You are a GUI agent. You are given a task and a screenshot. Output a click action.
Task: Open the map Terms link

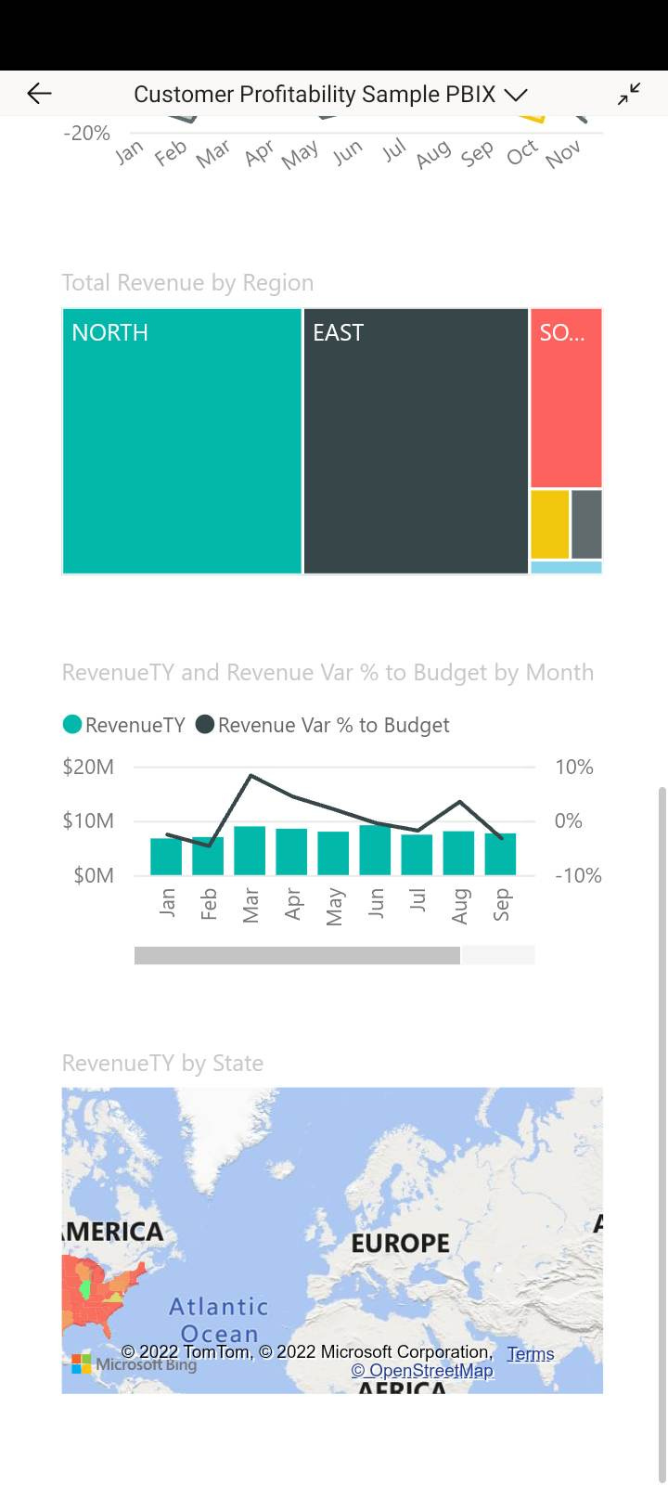pyautogui.click(x=531, y=1354)
